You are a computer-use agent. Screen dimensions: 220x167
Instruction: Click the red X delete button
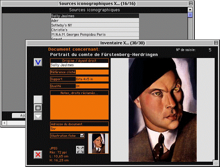tap(38, 155)
